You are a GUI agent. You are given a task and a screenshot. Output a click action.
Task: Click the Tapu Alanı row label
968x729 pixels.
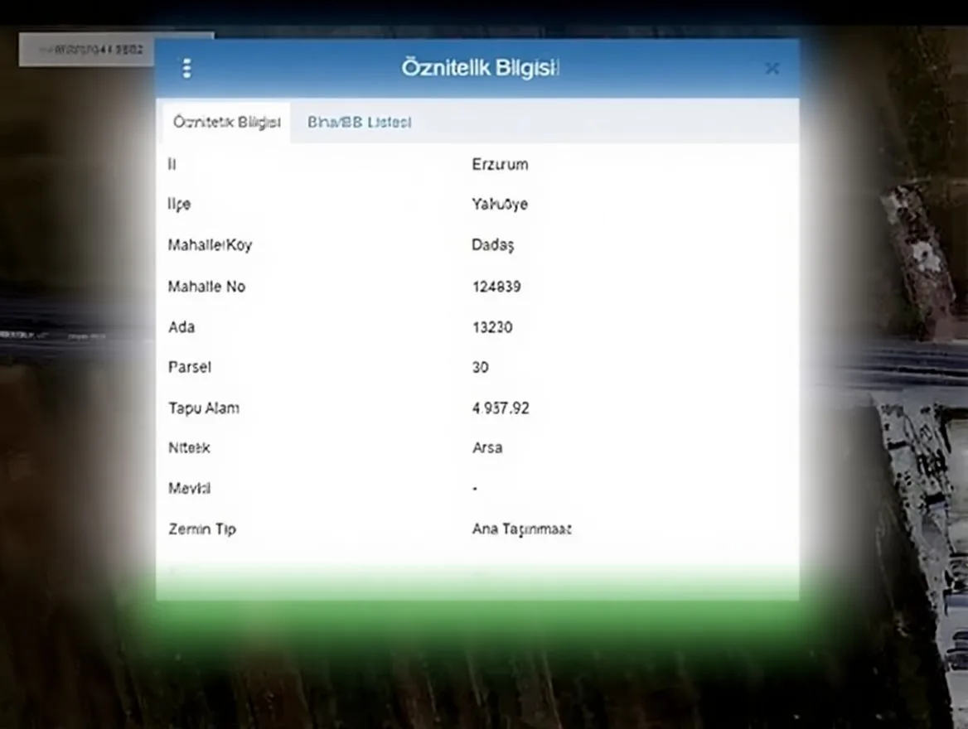[x=204, y=408]
